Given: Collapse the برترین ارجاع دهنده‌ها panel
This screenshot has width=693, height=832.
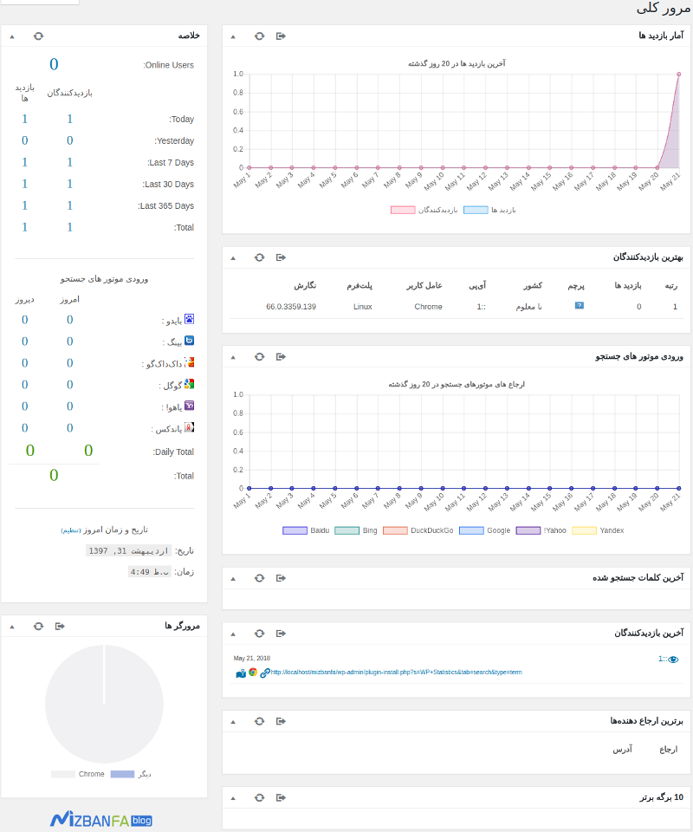Looking at the screenshot, I should point(233,722).
